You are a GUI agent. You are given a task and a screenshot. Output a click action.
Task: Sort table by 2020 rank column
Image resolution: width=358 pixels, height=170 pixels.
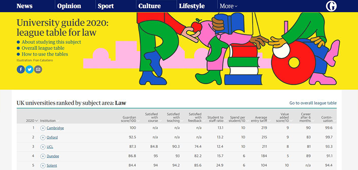[31, 121]
